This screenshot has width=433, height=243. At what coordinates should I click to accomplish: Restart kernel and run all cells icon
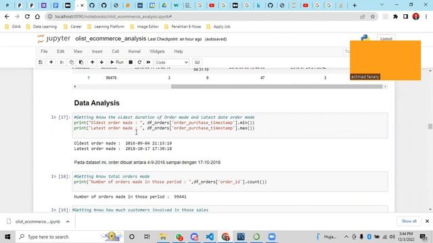point(148,62)
